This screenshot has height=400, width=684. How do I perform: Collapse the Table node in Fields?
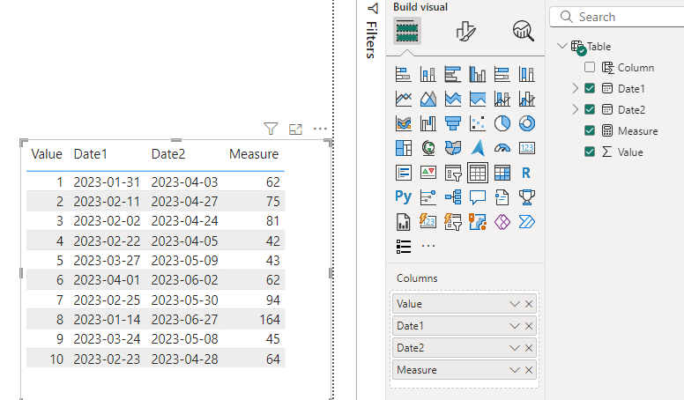(x=562, y=46)
